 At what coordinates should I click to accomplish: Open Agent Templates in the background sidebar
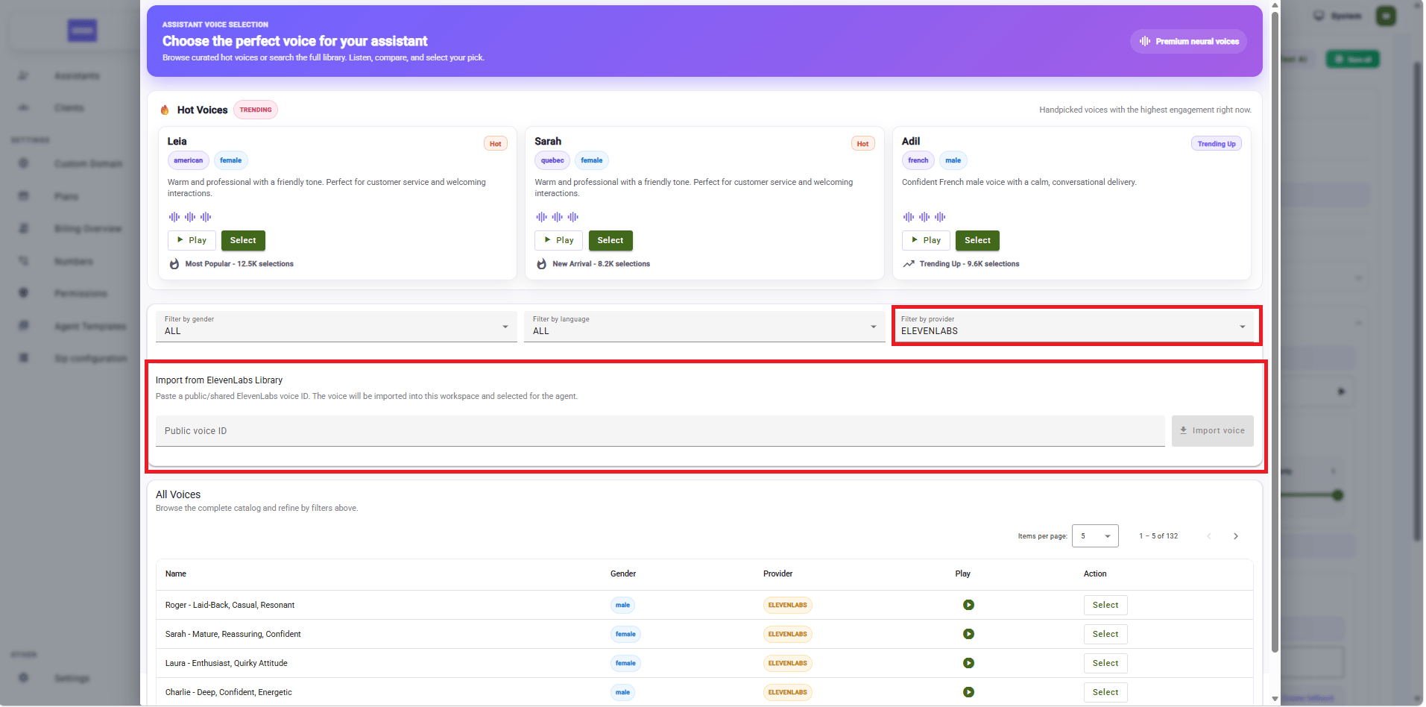(90, 326)
